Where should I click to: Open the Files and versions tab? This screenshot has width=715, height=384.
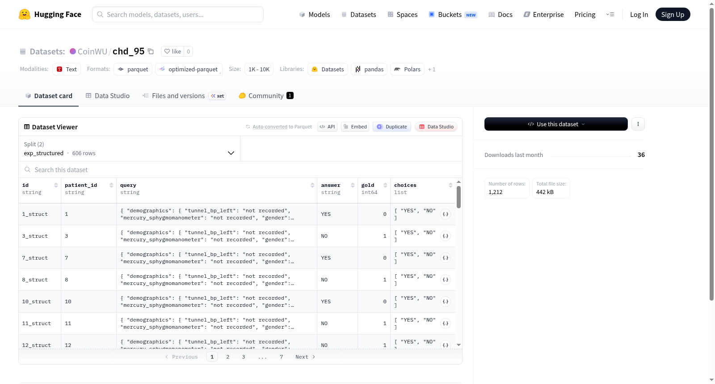(184, 96)
